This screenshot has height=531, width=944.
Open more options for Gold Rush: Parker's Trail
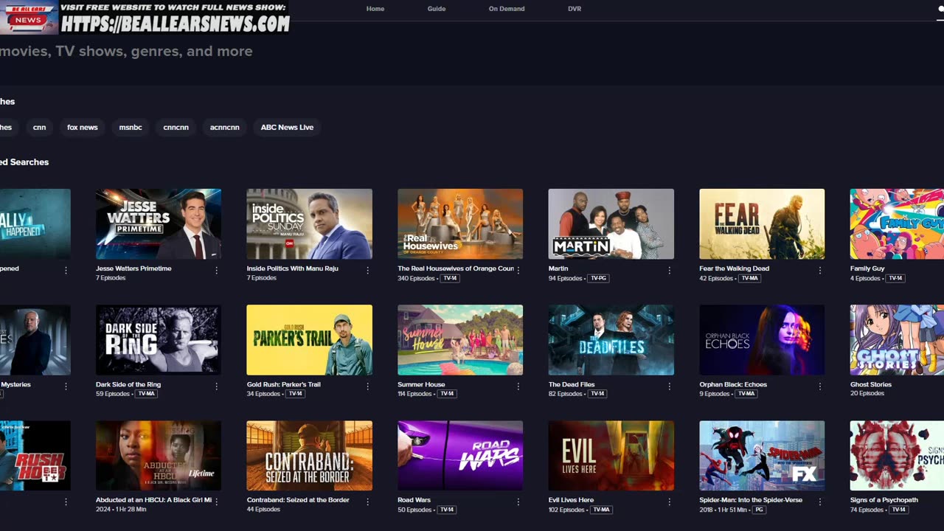click(367, 386)
